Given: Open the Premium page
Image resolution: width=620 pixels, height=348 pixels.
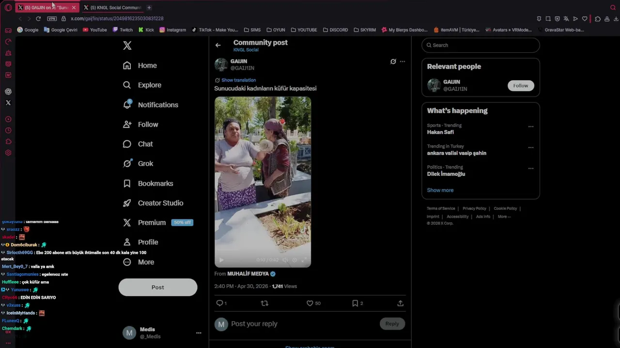Looking at the screenshot, I should (158, 223).
